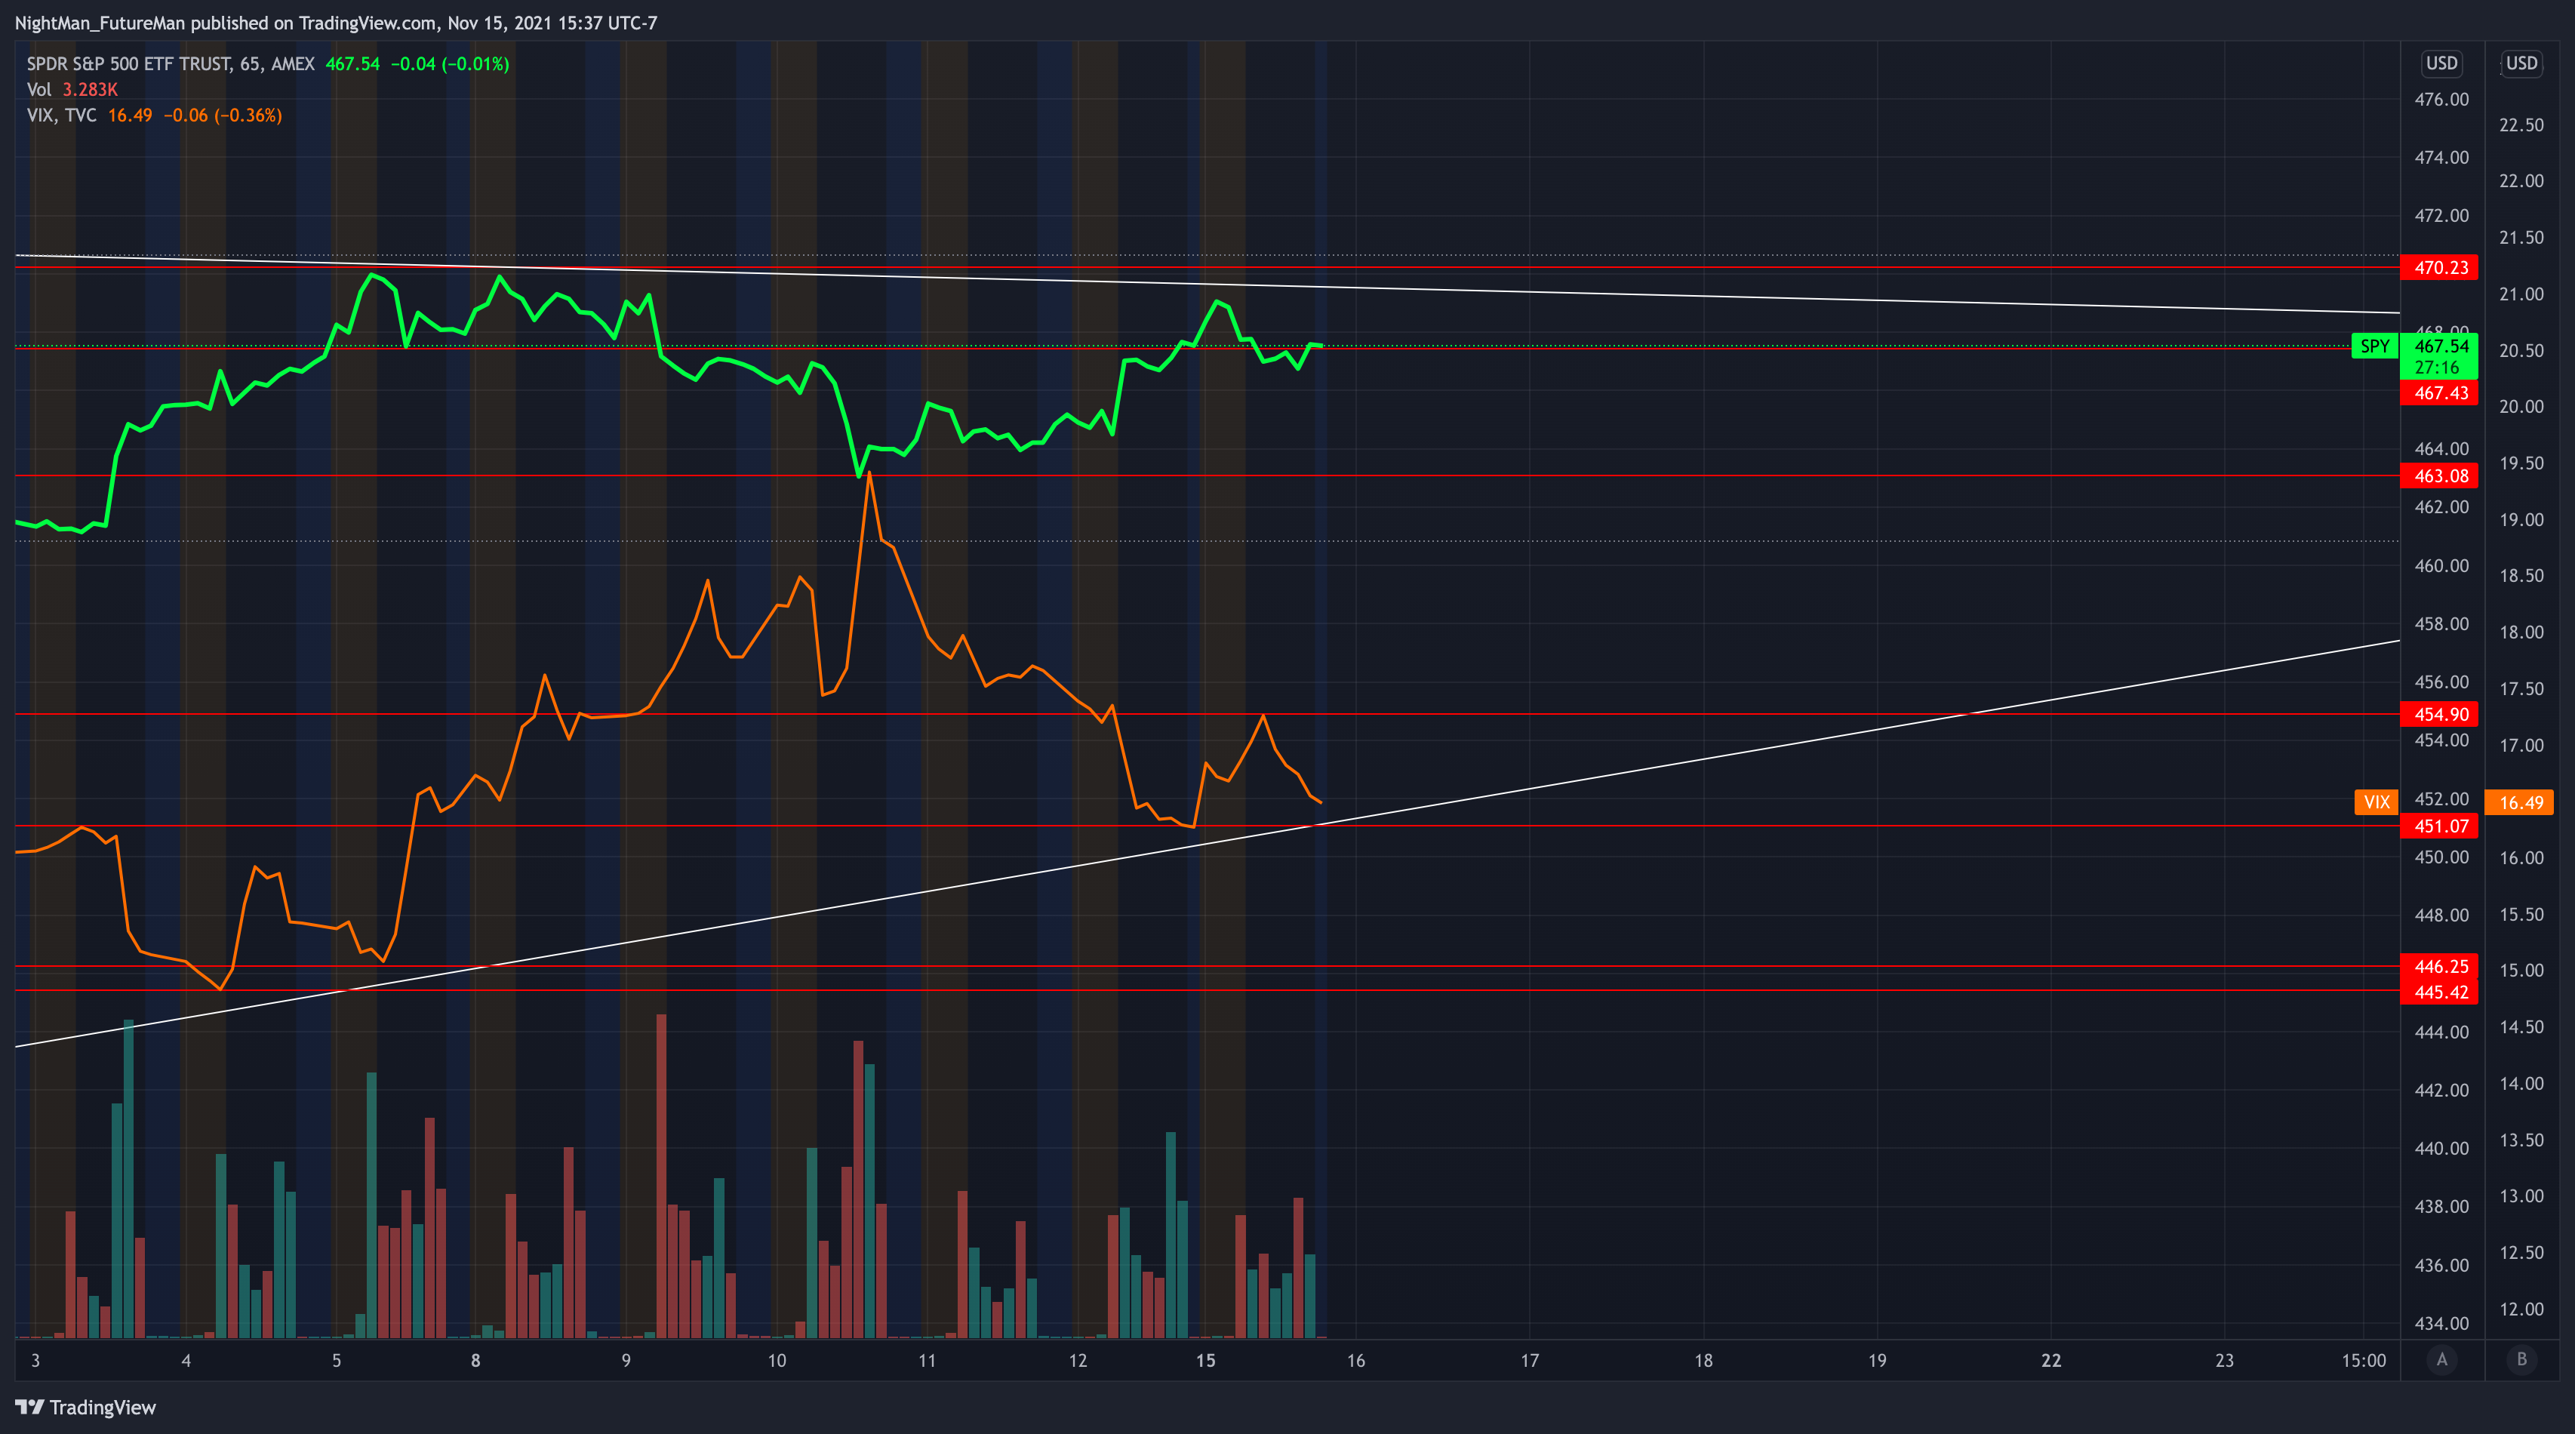The width and height of the screenshot is (2575, 1434).
Task: Click the 446.25 red price label
Action: tap(2440, 967)
